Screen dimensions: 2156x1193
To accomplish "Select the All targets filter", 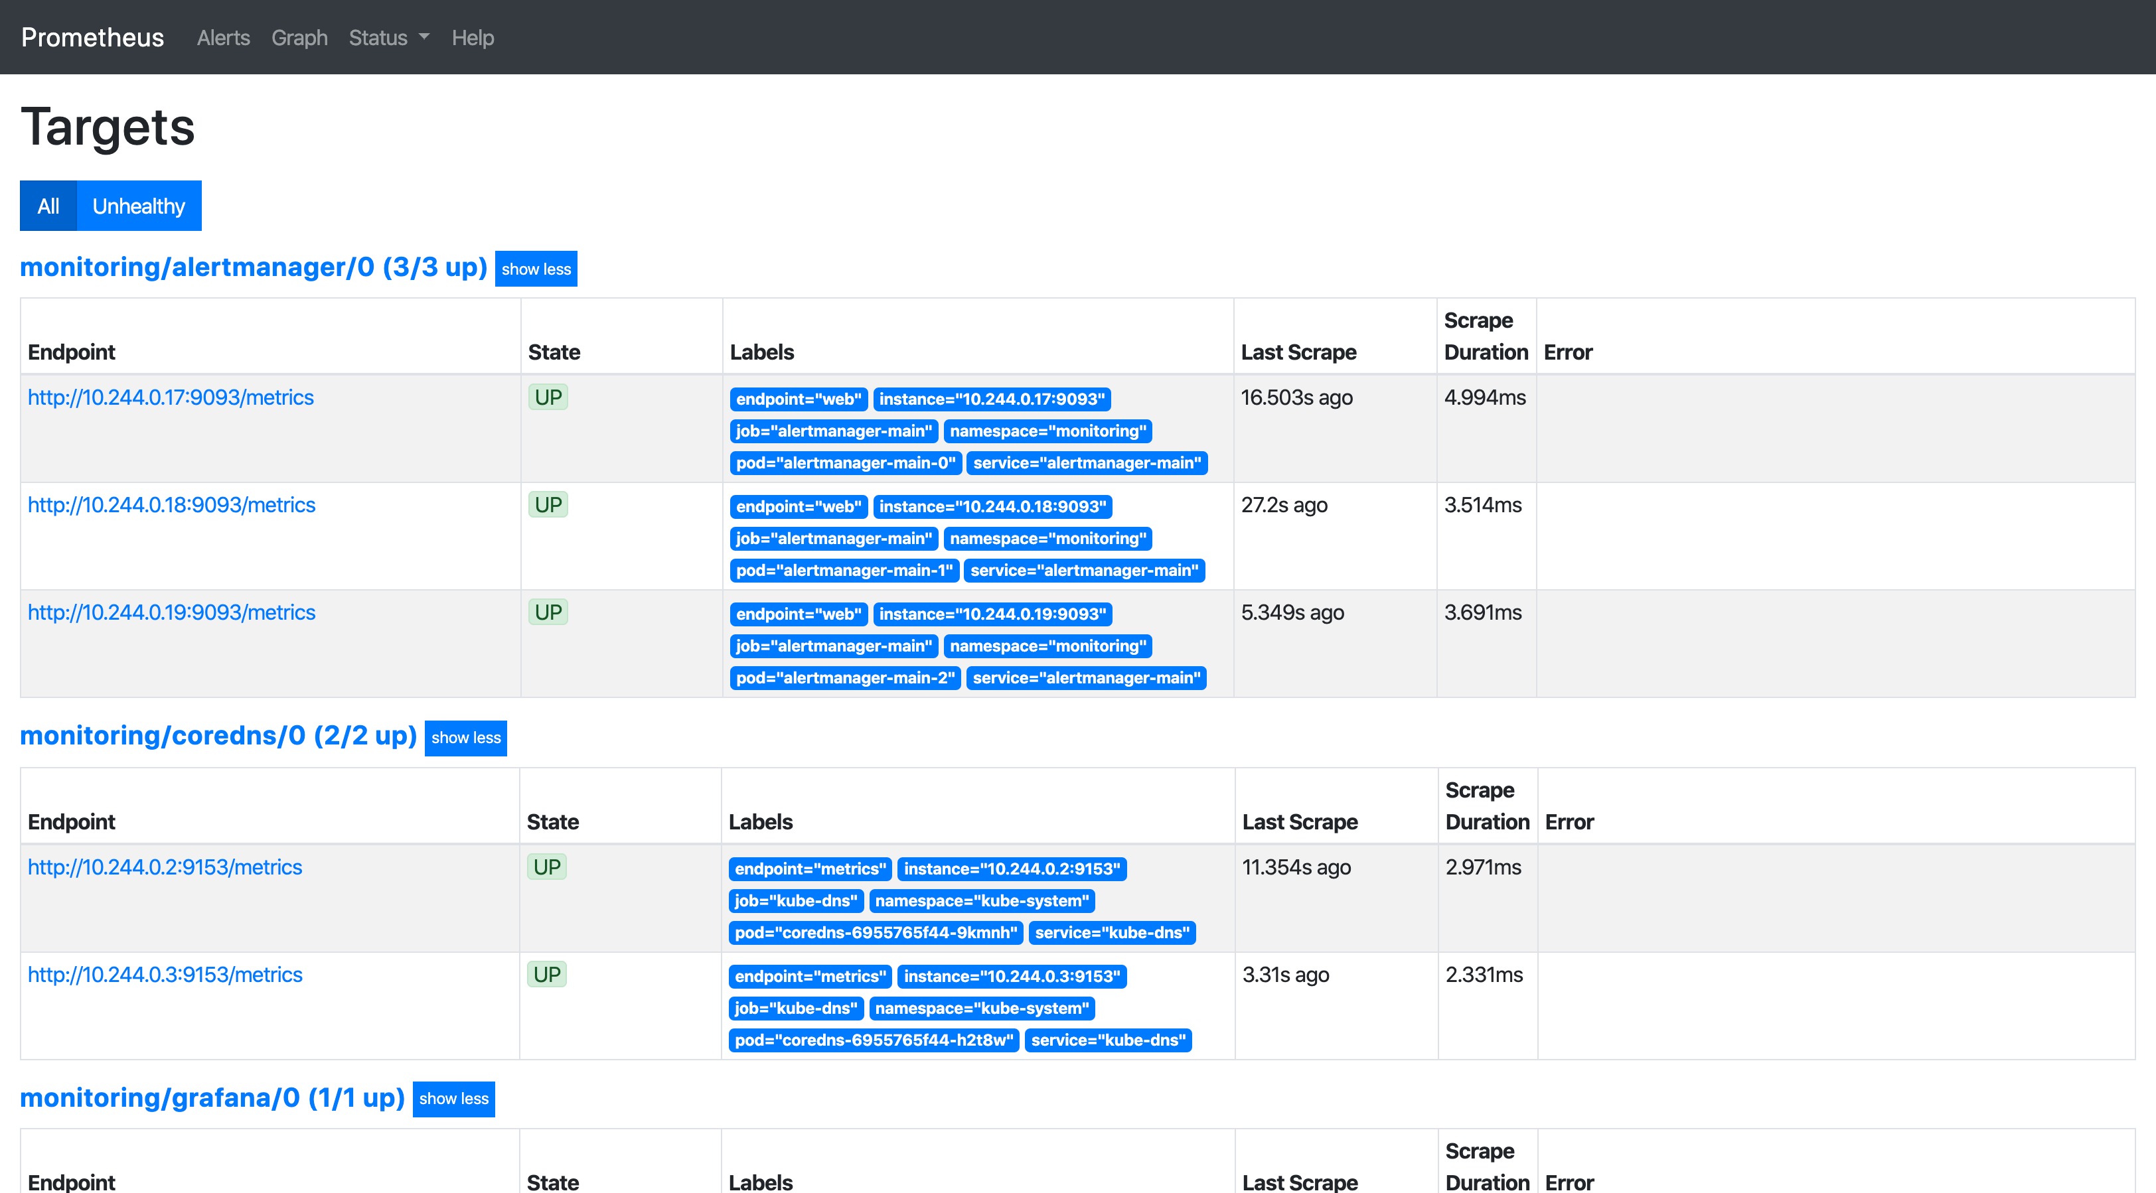I will point(48,206).
